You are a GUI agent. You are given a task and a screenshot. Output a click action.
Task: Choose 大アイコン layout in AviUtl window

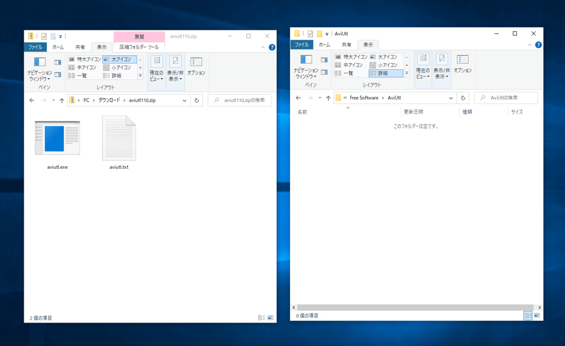tap(386, 57)
